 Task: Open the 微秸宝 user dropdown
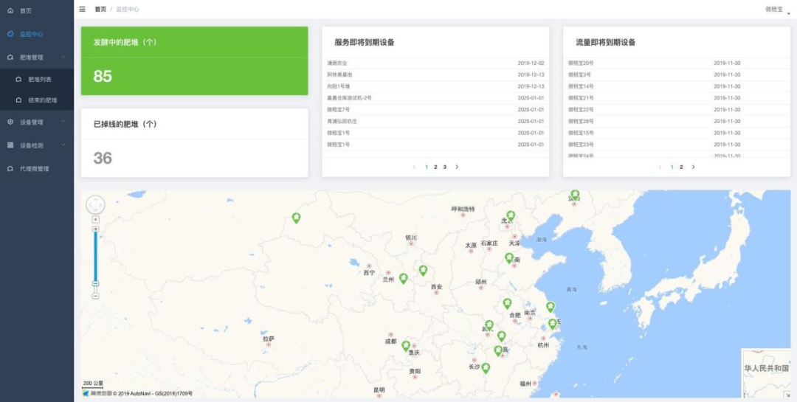[775, 10]
